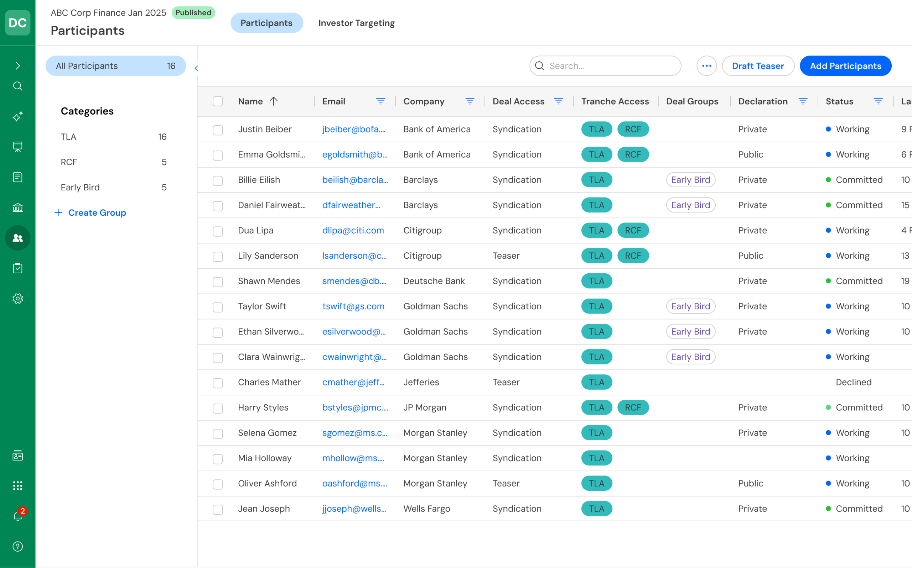The width and height of the screenshot is (912, 568).
Task: Click the notifications bell icon
Action: coord(18,516)
